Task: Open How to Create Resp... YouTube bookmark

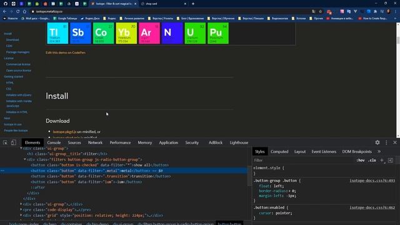Action: point(372,18)
